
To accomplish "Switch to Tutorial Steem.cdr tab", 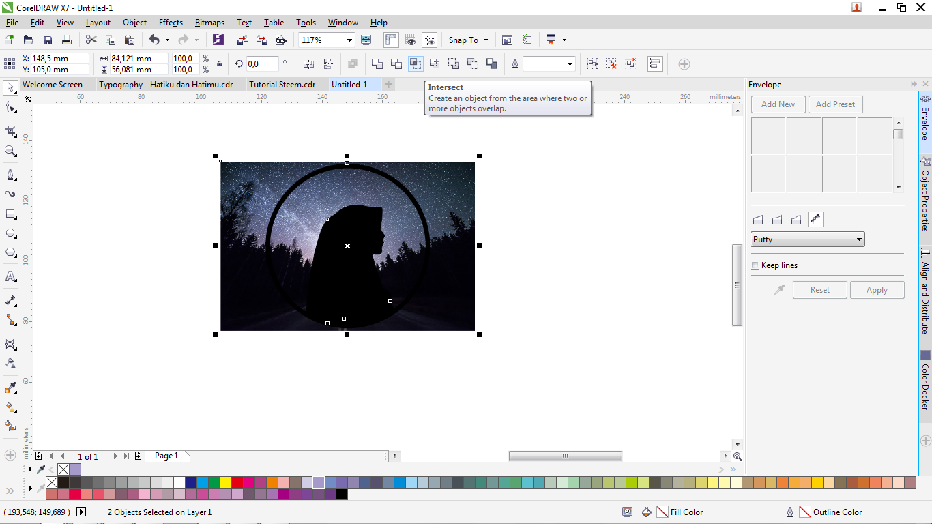I will pyautogui.click(x=282, y=85).
